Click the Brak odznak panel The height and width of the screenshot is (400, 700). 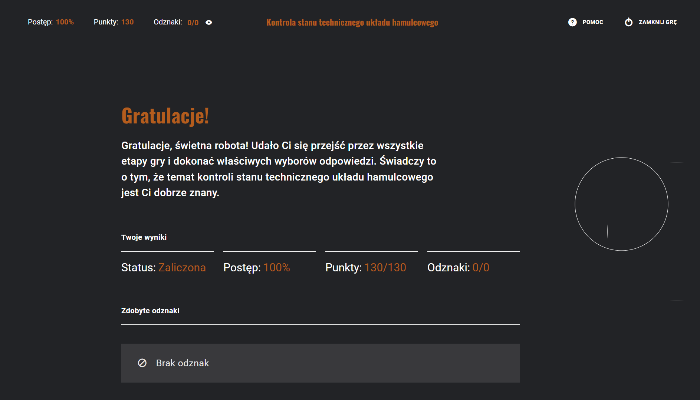click(320, 363)
